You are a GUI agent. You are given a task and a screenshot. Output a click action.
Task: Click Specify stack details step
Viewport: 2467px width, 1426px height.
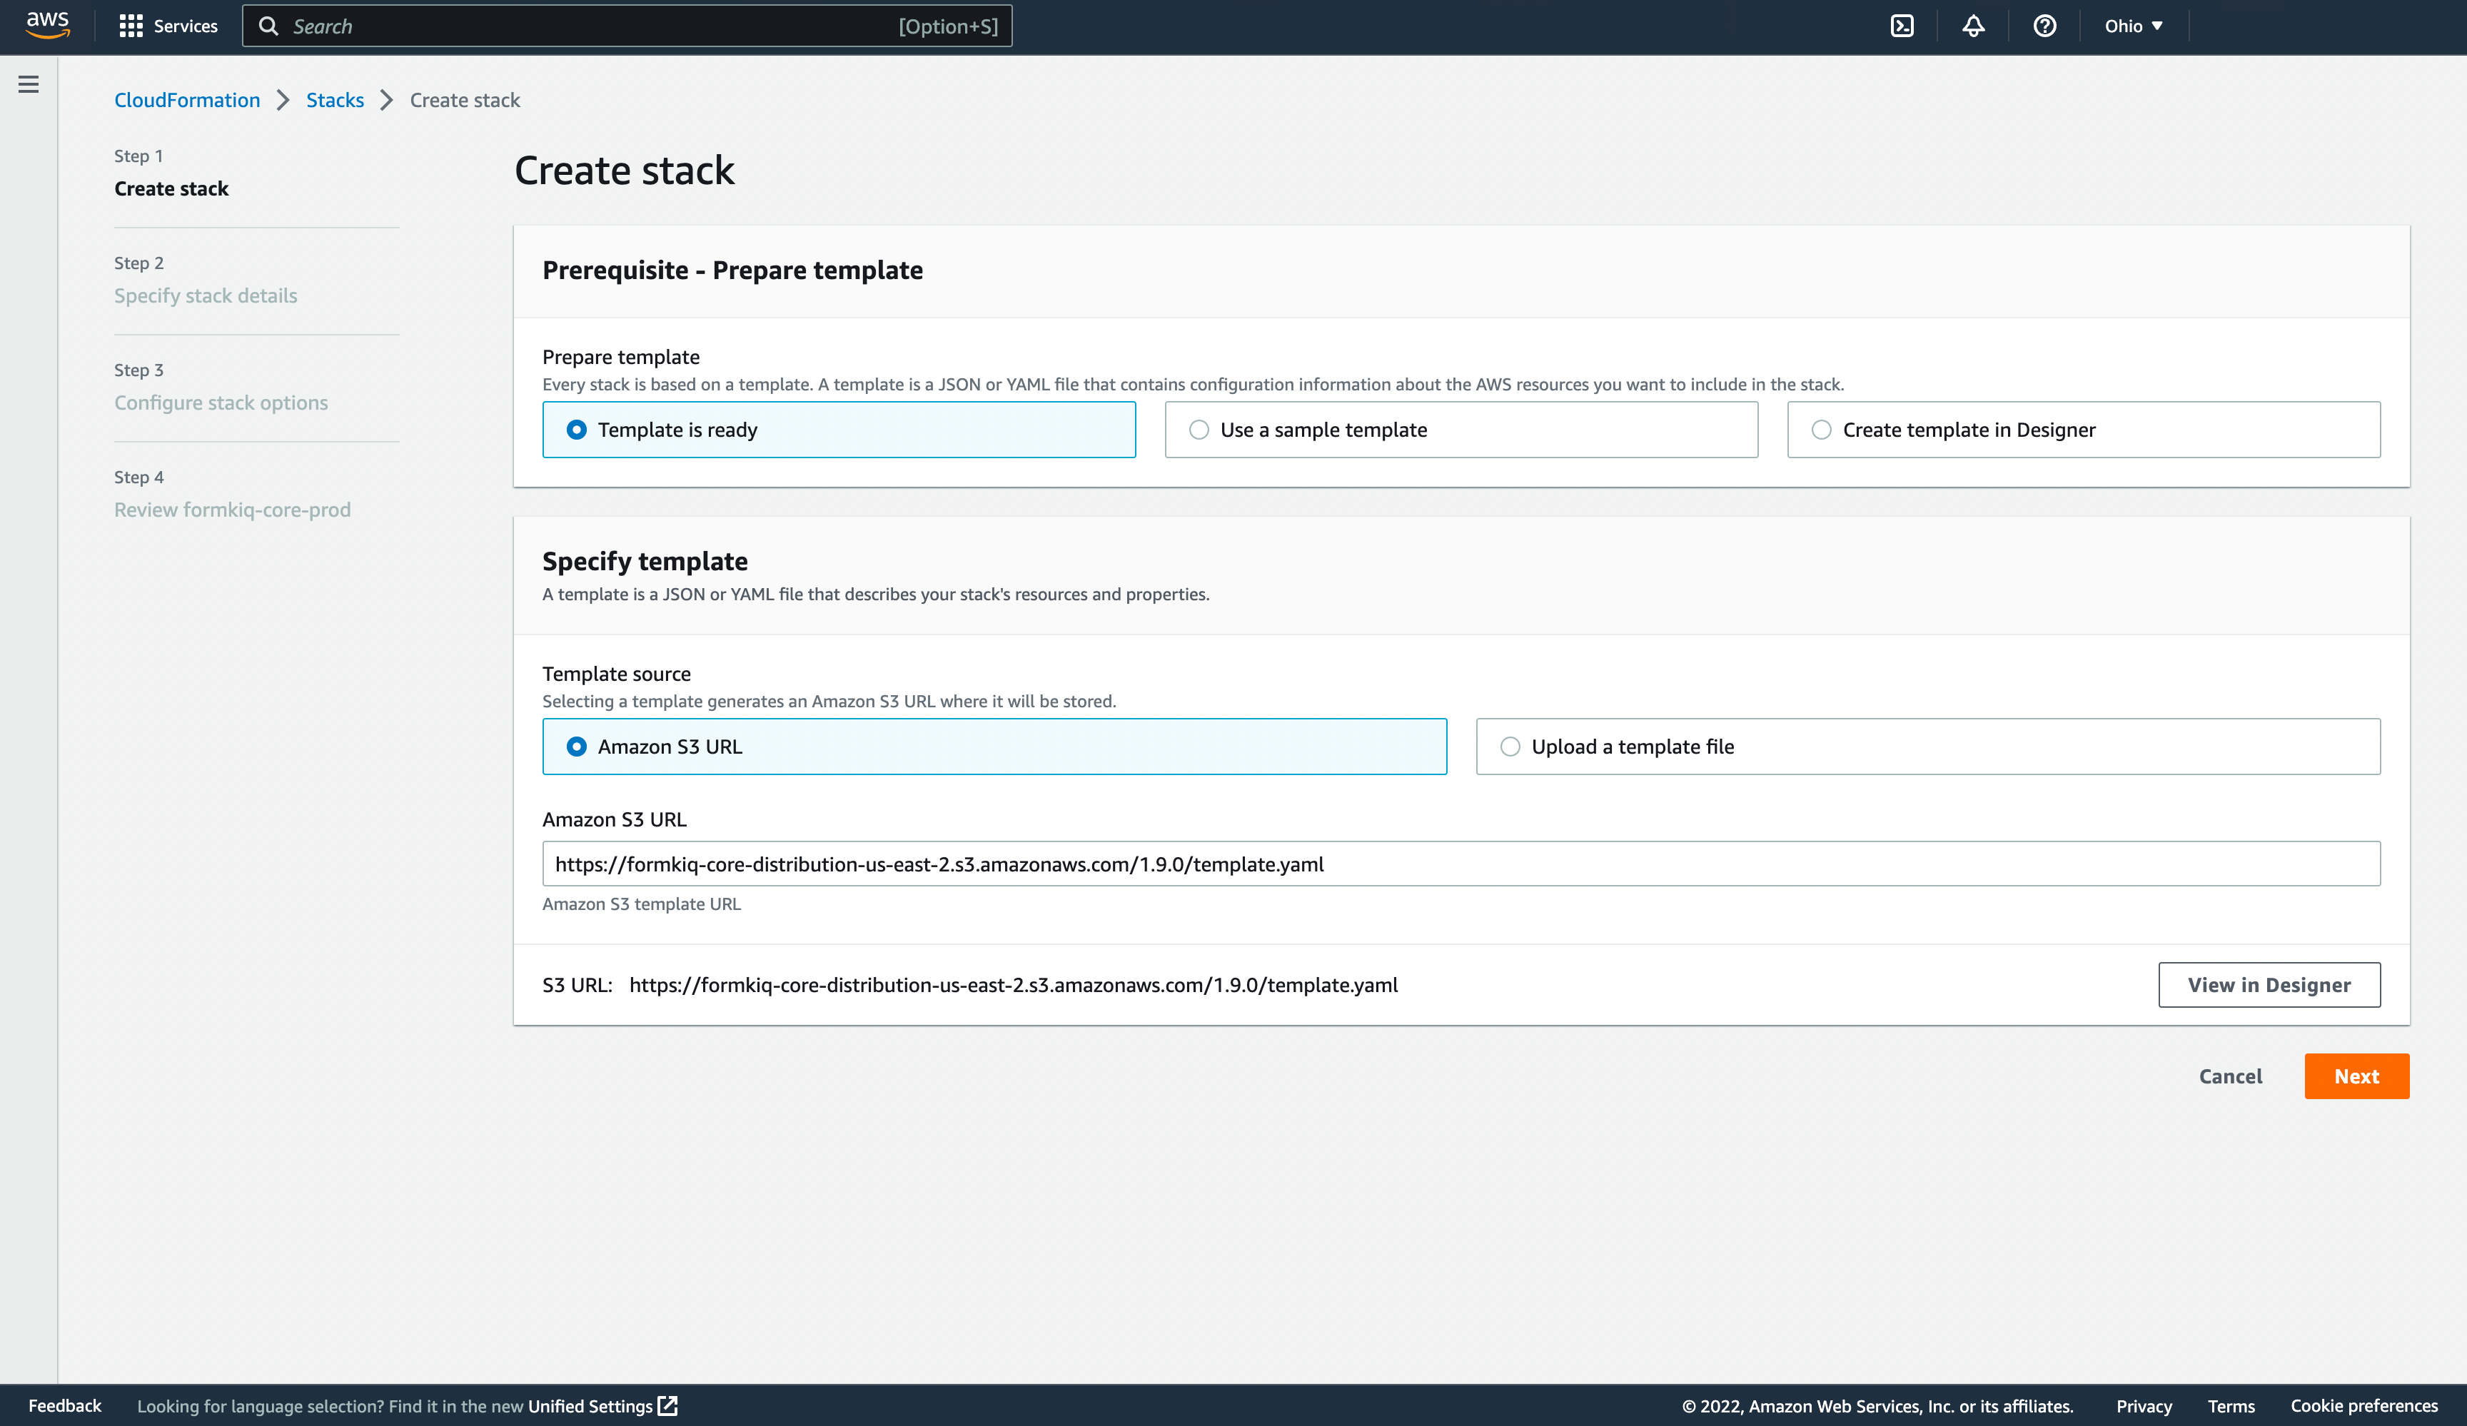click(206, 295)
